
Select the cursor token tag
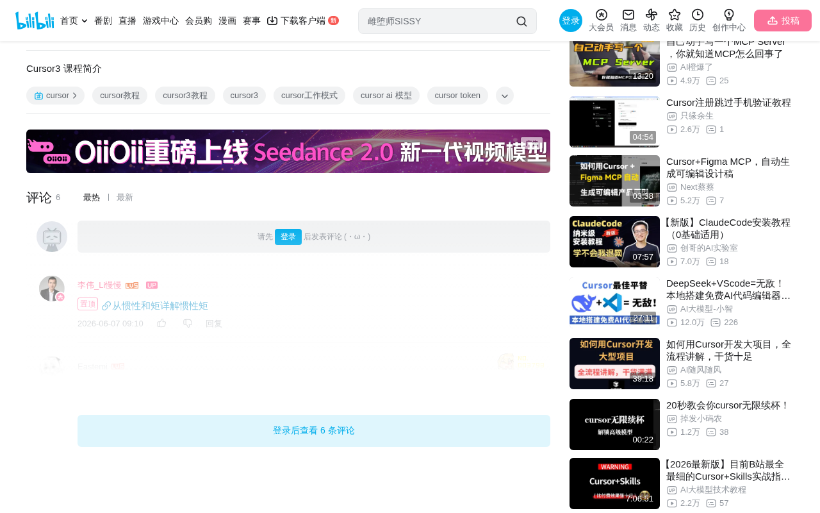pos(457,96)
